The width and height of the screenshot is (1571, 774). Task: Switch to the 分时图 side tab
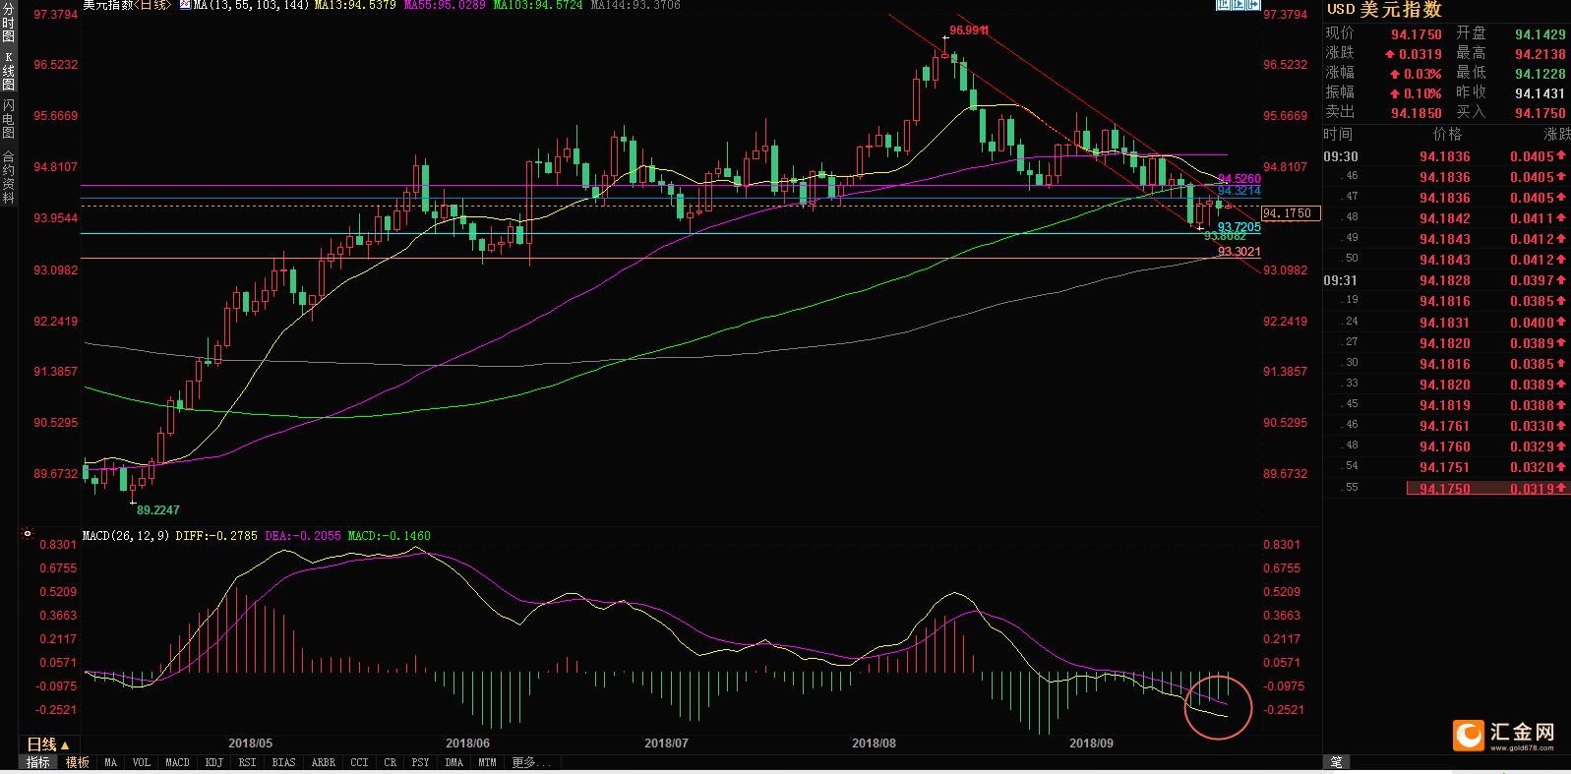coord(9,24)
